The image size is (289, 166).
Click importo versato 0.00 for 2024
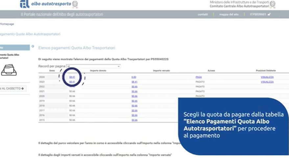(134, 77)
